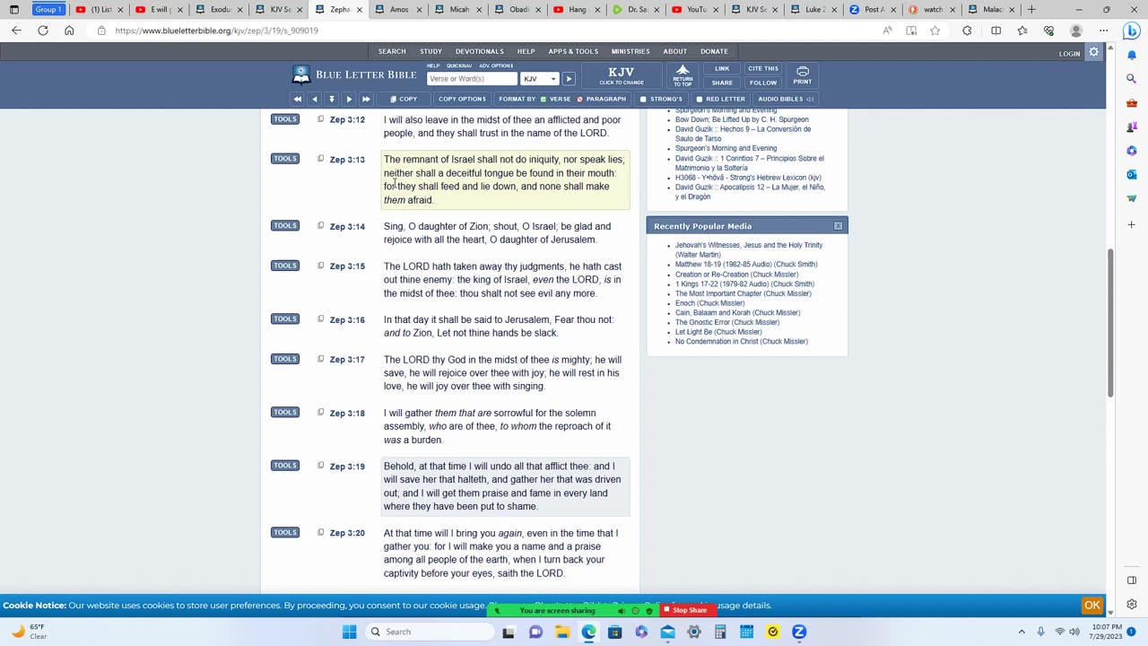
Task: Add this page to favorites with the star
Action: [935, 31]
